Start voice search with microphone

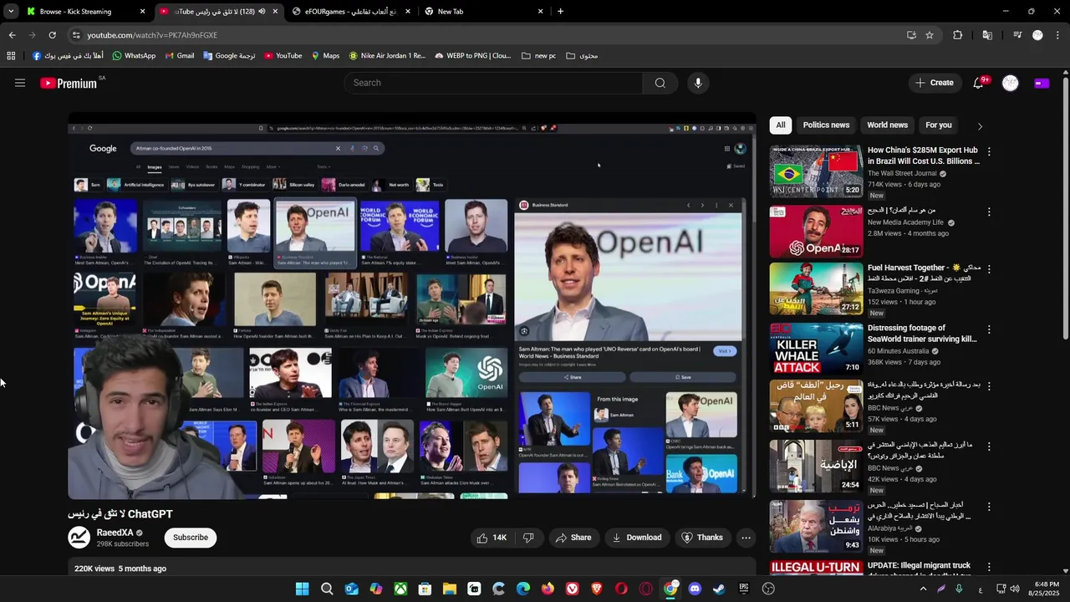coord(698,83)
